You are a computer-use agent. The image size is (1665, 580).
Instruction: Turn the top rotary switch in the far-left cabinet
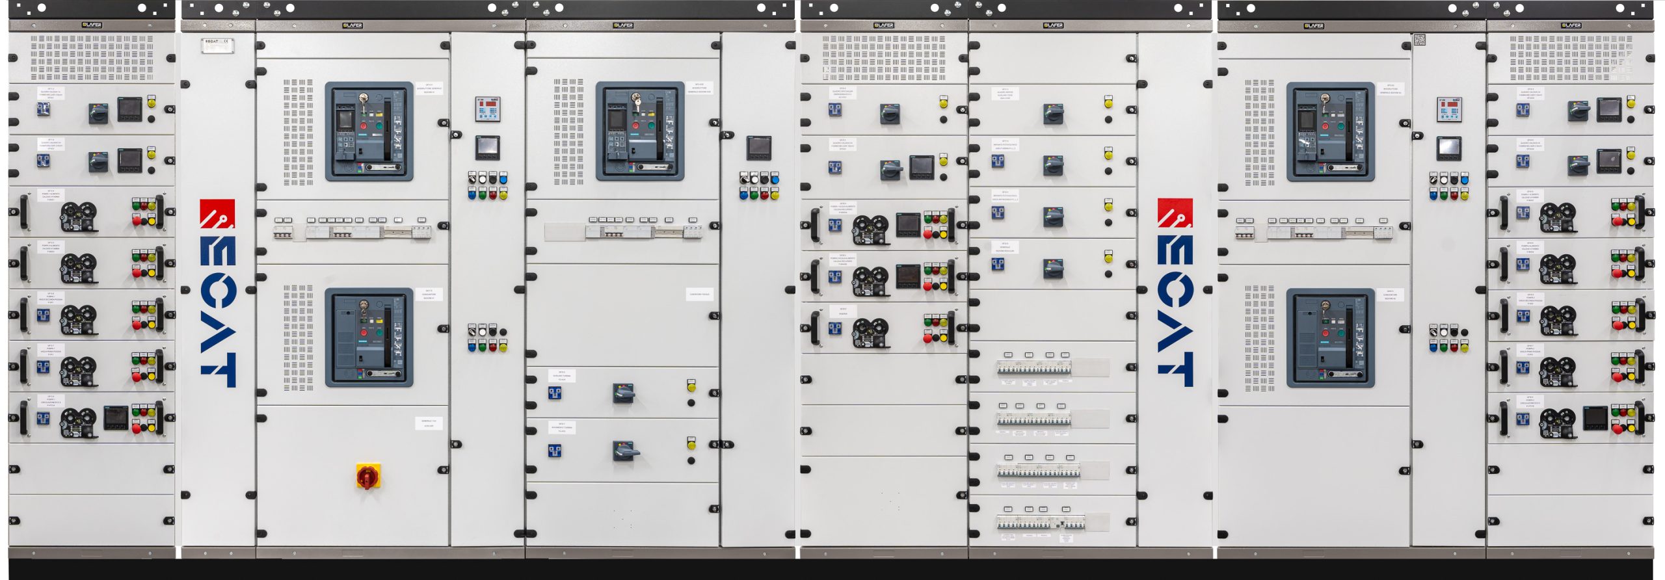(x=99, y=114)
